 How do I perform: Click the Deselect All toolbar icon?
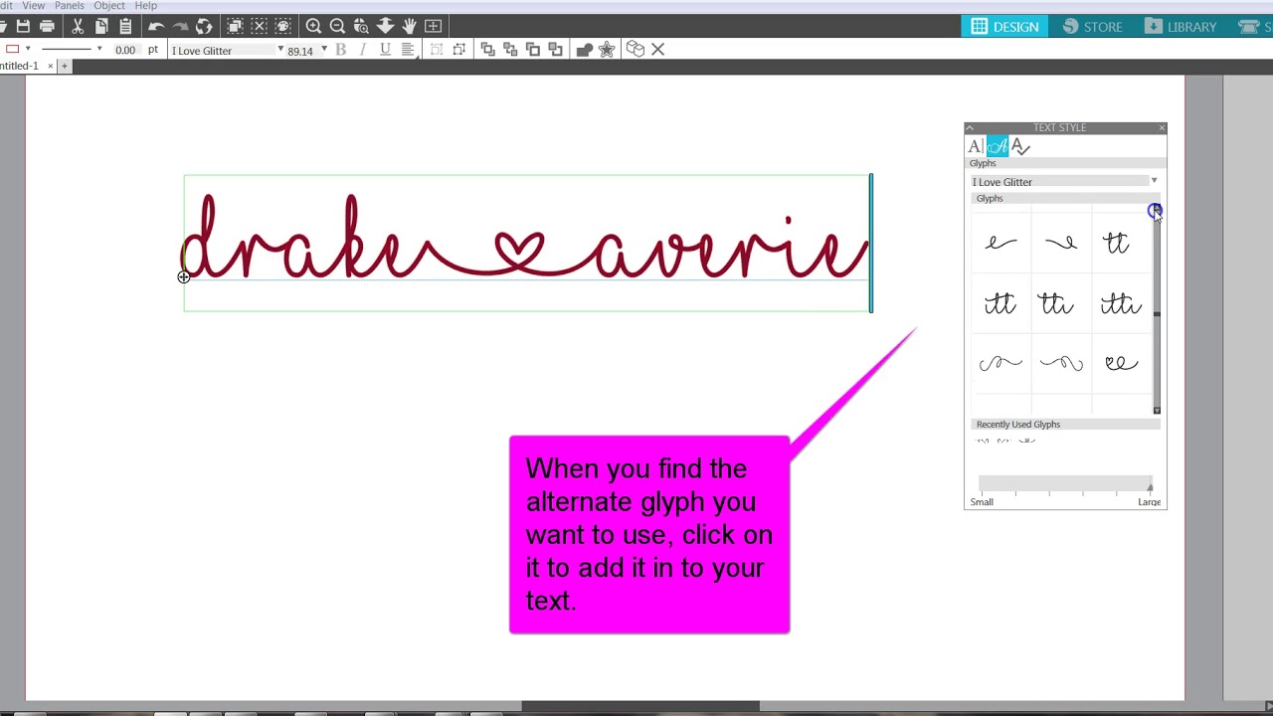pos(259,26)
